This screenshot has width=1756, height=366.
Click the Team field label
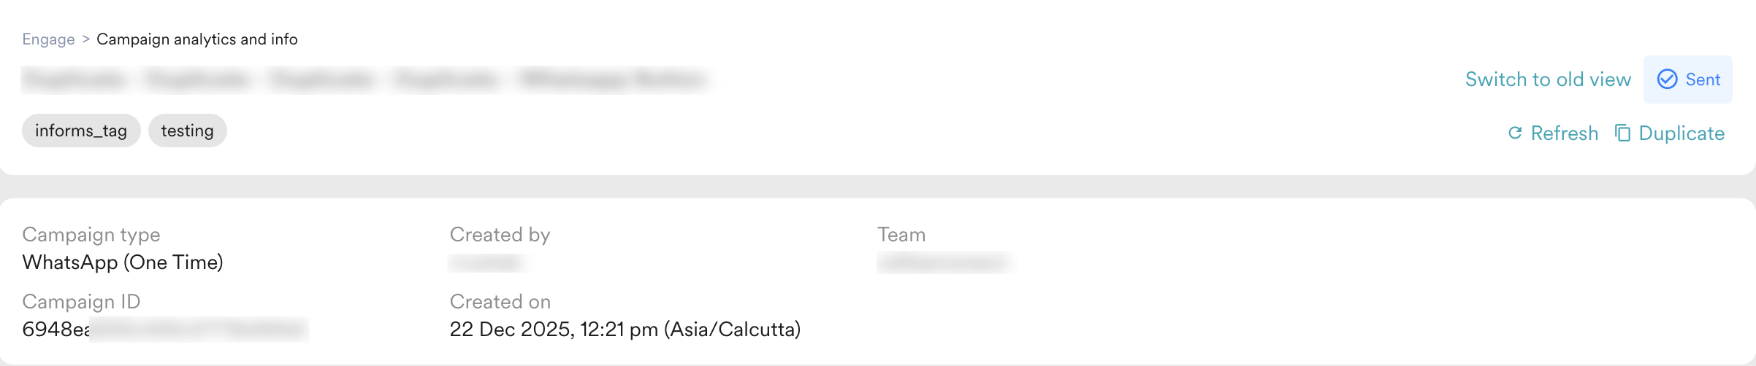tap(901, 235)
